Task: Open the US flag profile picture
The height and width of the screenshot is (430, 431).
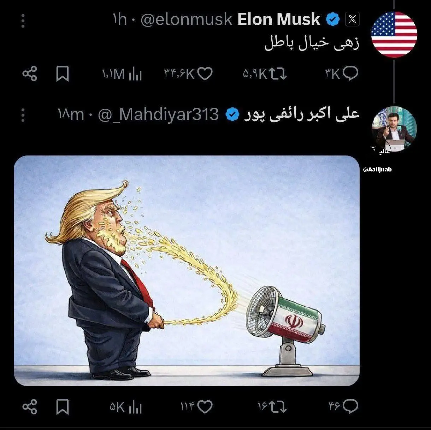Action: (x=394, y=35)
